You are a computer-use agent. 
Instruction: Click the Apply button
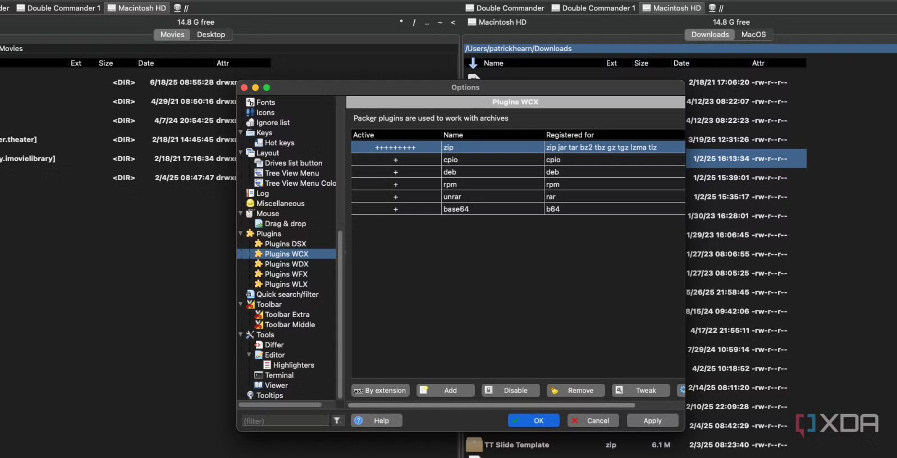point(653,421)
